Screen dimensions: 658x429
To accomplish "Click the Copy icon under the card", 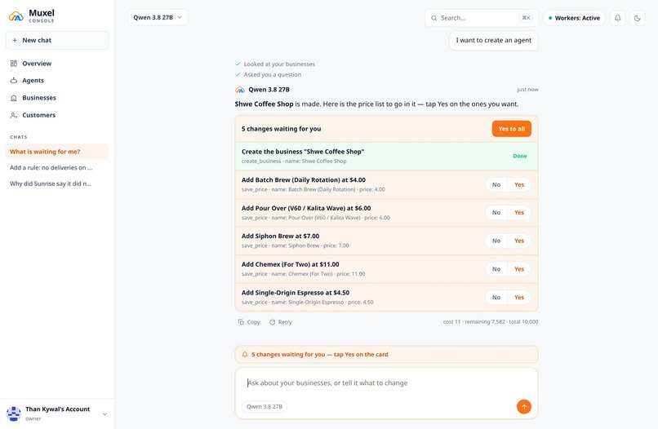I will tap(241, 321).
